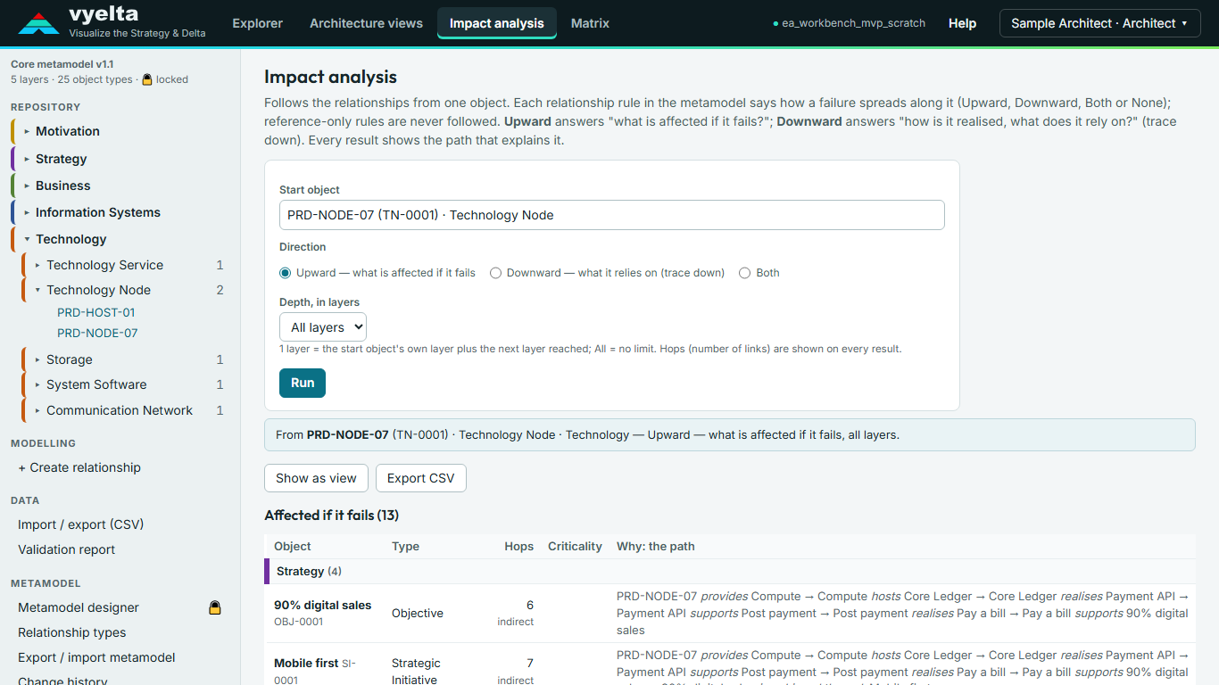This screenshot has height=685, width=1219.
Task: Open Export / import metamodel
Action: 96,657
